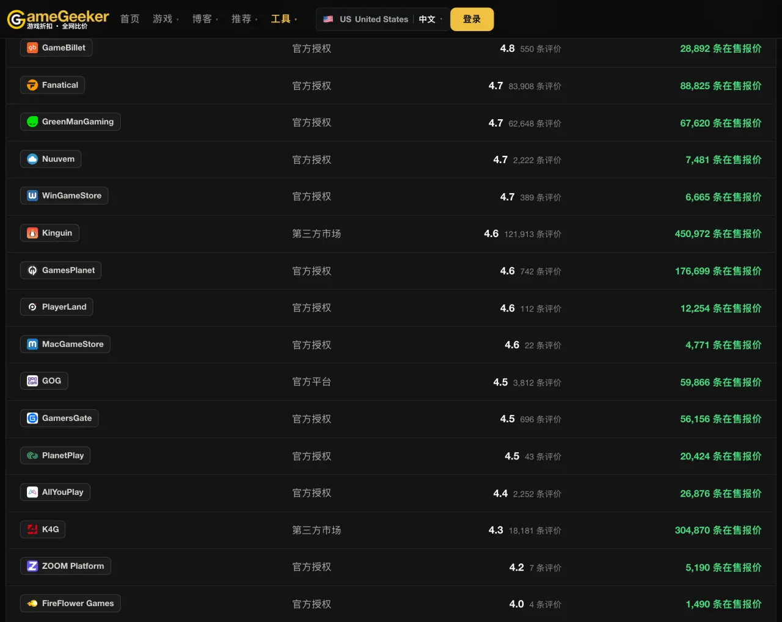Click the MacGameStore icon

(x=32, y=344)
